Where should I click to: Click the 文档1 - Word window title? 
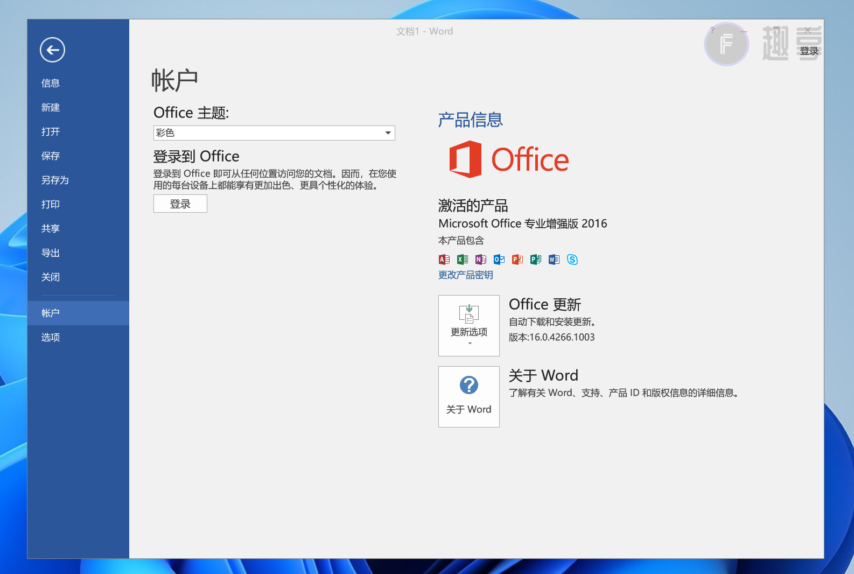click(x=425, y=31)
